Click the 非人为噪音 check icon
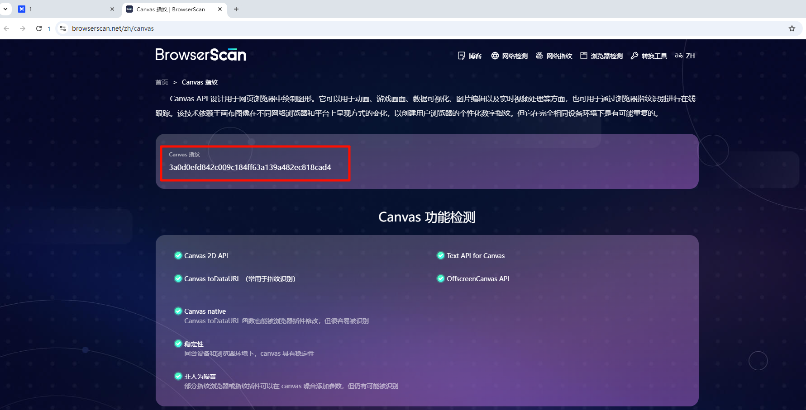The width and height of the screenshot is (806, 410). 178,376
